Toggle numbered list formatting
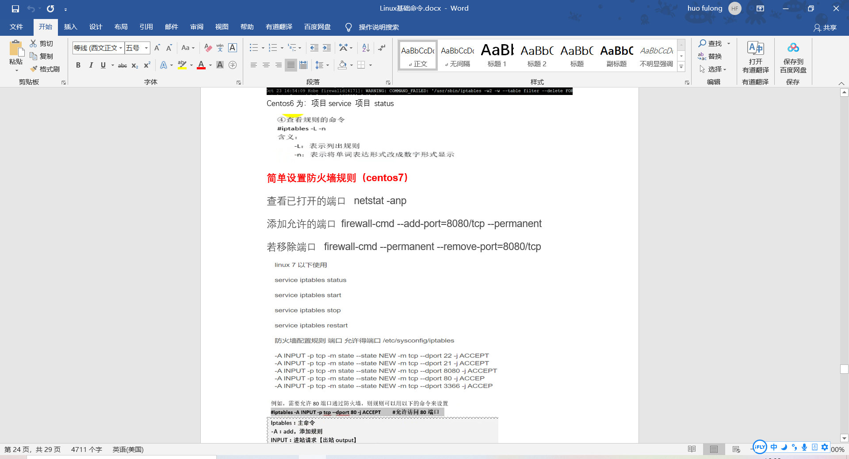Screen dimensions: 849x459 click(x=273, y=47)
